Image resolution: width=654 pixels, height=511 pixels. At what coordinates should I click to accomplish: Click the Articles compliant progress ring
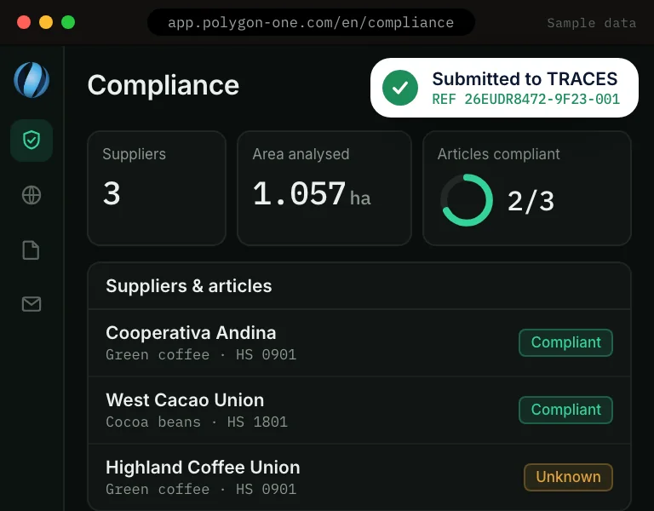coord(467,200)
